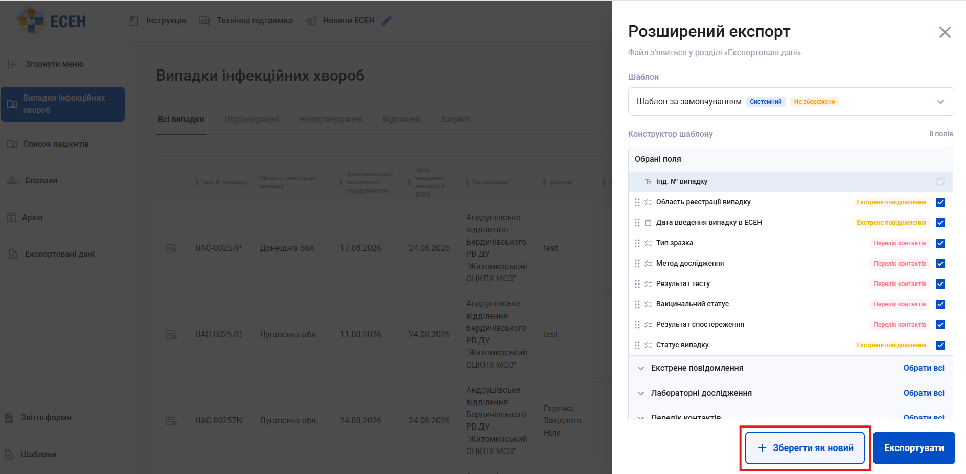
Task: Select all Лабораторні дослідження fields via Обрати всі
Action: (924, 393)
